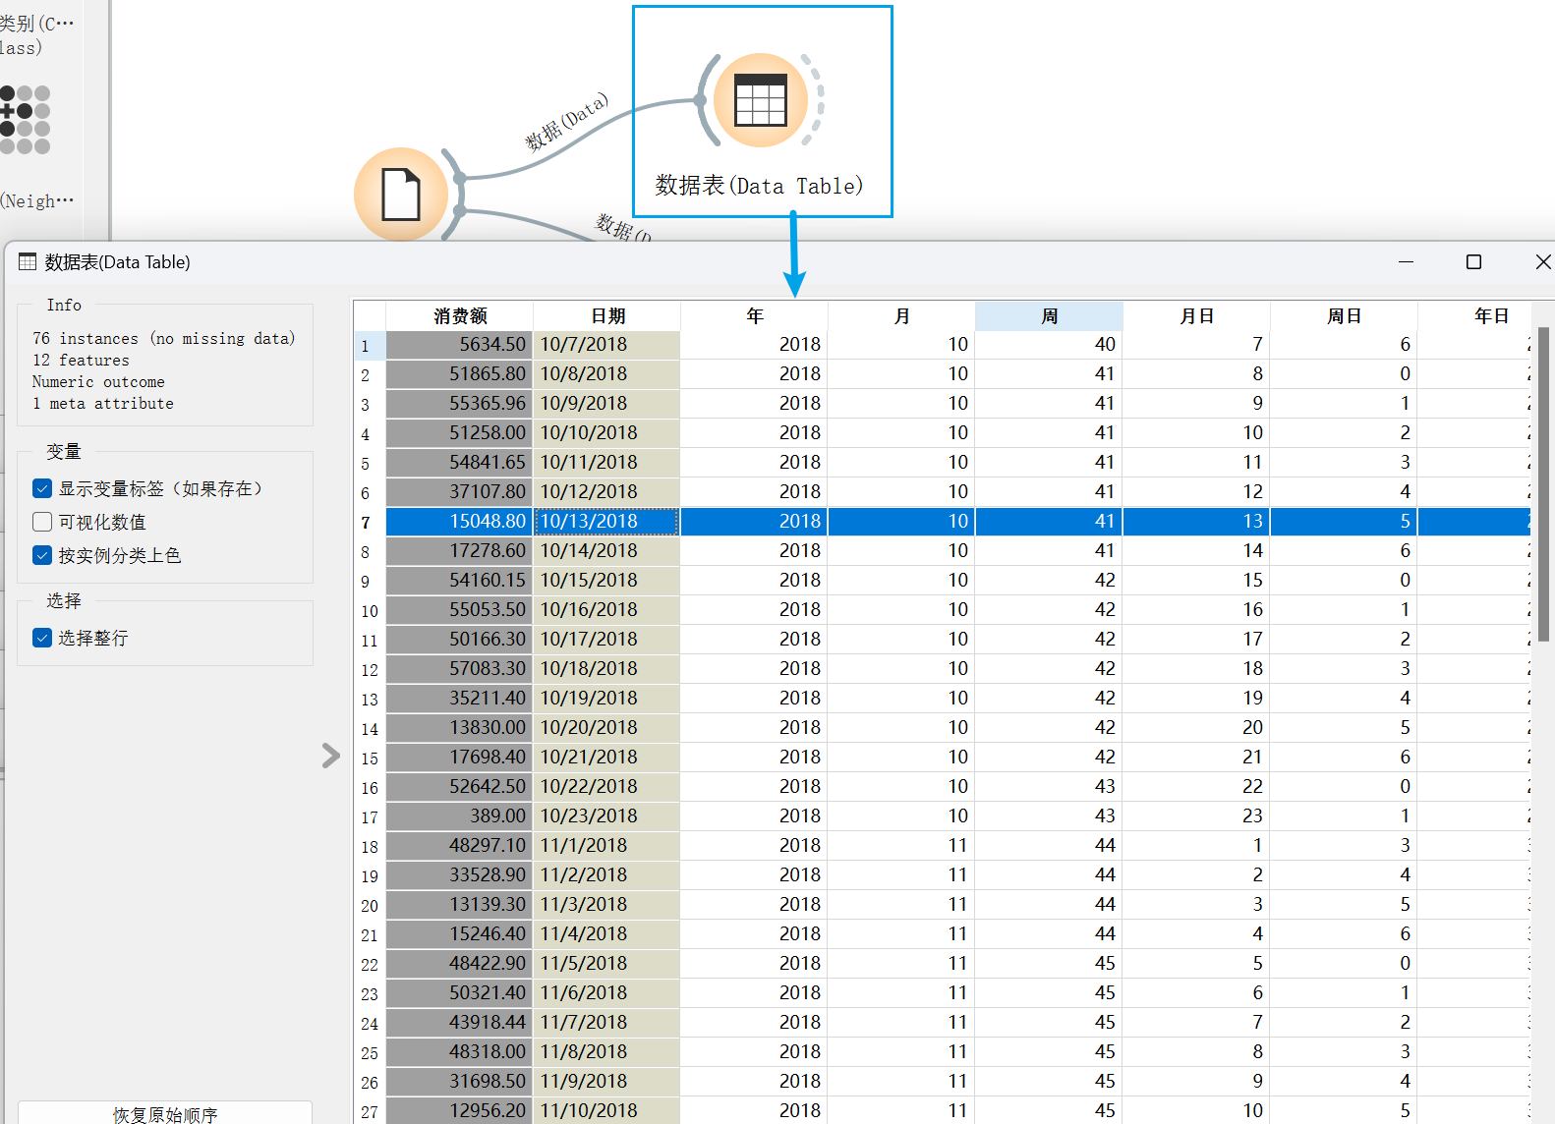Minimize the Data Table window
1555x1124 pixels.
tap(1406, 261)
